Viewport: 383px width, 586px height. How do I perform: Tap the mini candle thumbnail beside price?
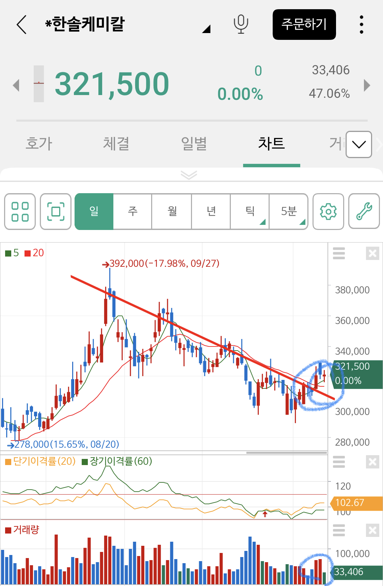click(39, 84)
